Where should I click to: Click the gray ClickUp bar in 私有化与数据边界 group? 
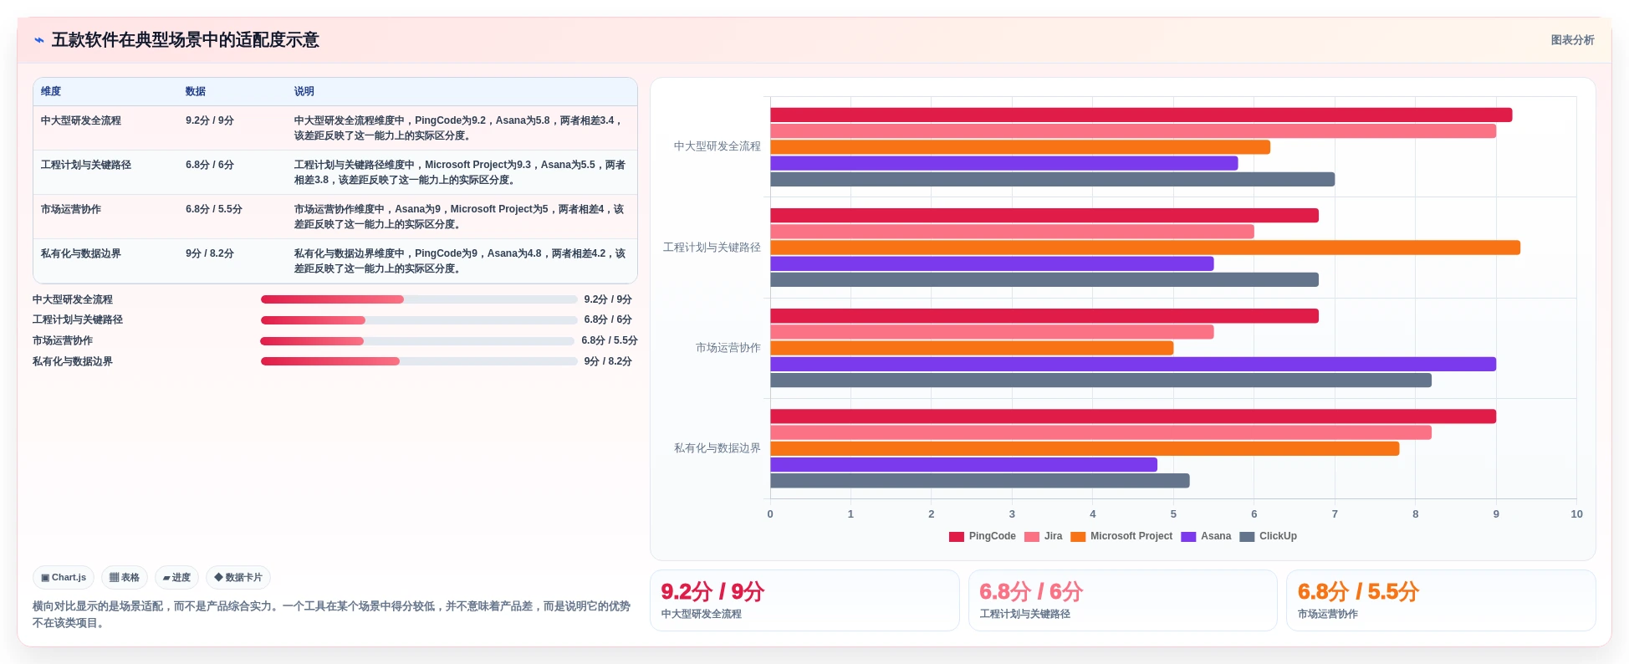point(979,481)
